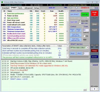Click SMART table scrollbar up arrow
Image resolution: width=100 pixels, height=92 pixels.
(67, 11)
